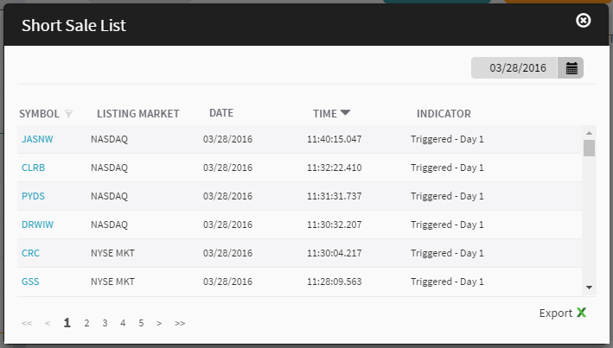Viewport: 613px width, 348px height.
Task: Click the date field showing 03/28/2016
Action: (x=514, y=68)
